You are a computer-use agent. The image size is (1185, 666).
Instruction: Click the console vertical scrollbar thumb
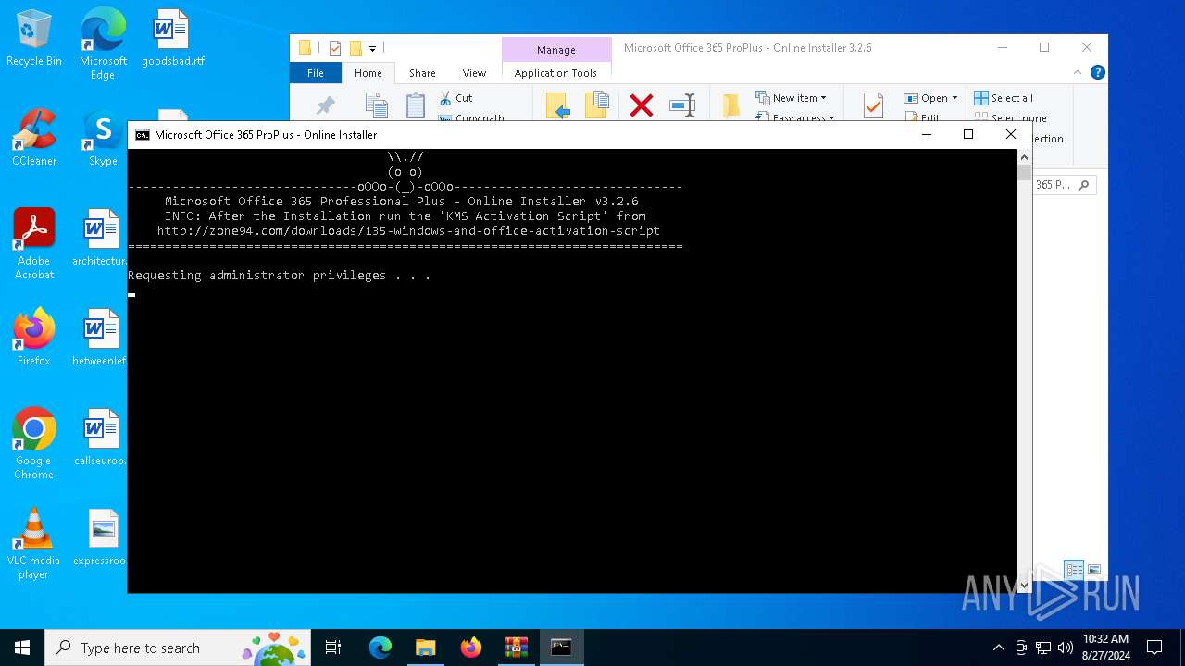pyautogui.click(x=1024, y=173)
